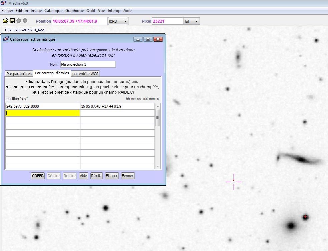
Task: Open the Graphique menu
Action: [x=74, y=11]
